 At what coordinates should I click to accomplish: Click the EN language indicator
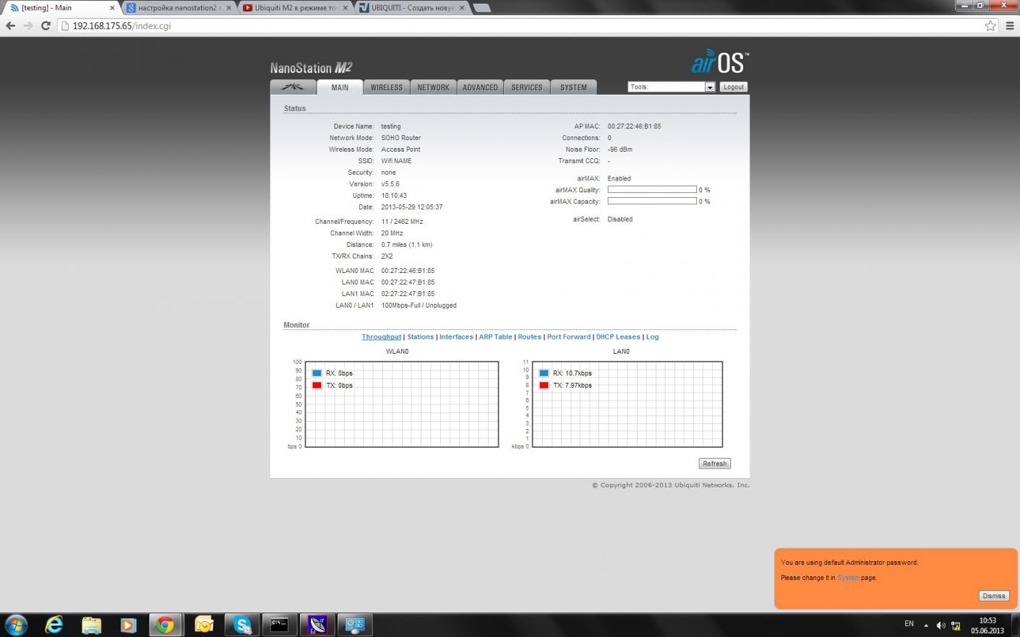coord(909,624)
